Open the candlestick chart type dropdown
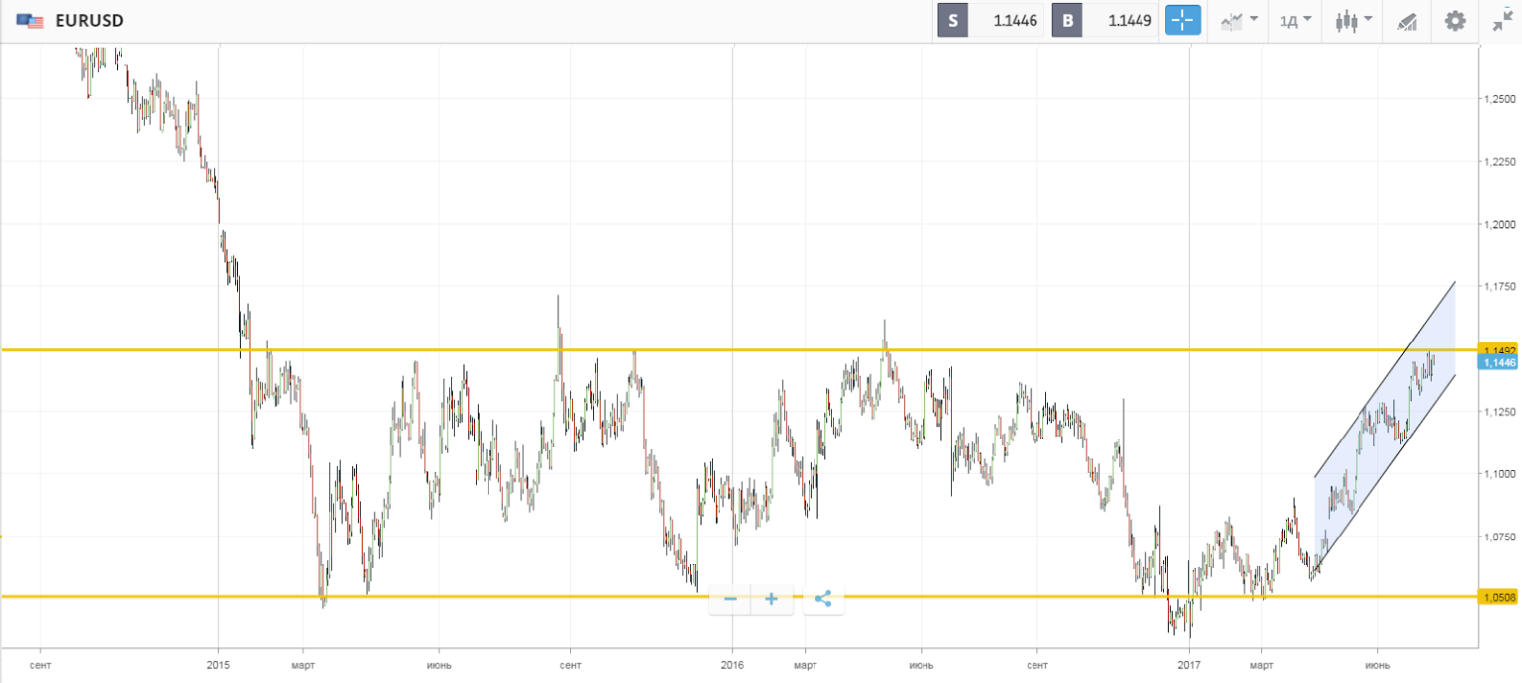 coord(1353,20)
